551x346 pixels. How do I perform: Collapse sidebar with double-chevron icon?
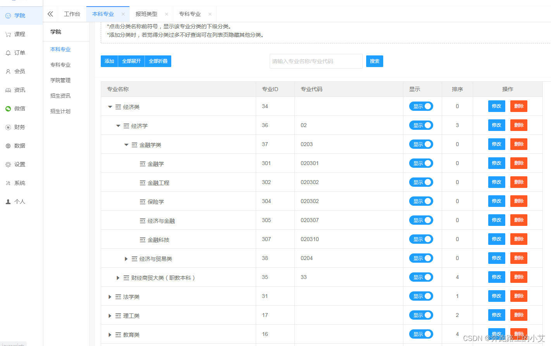[50, 14]
